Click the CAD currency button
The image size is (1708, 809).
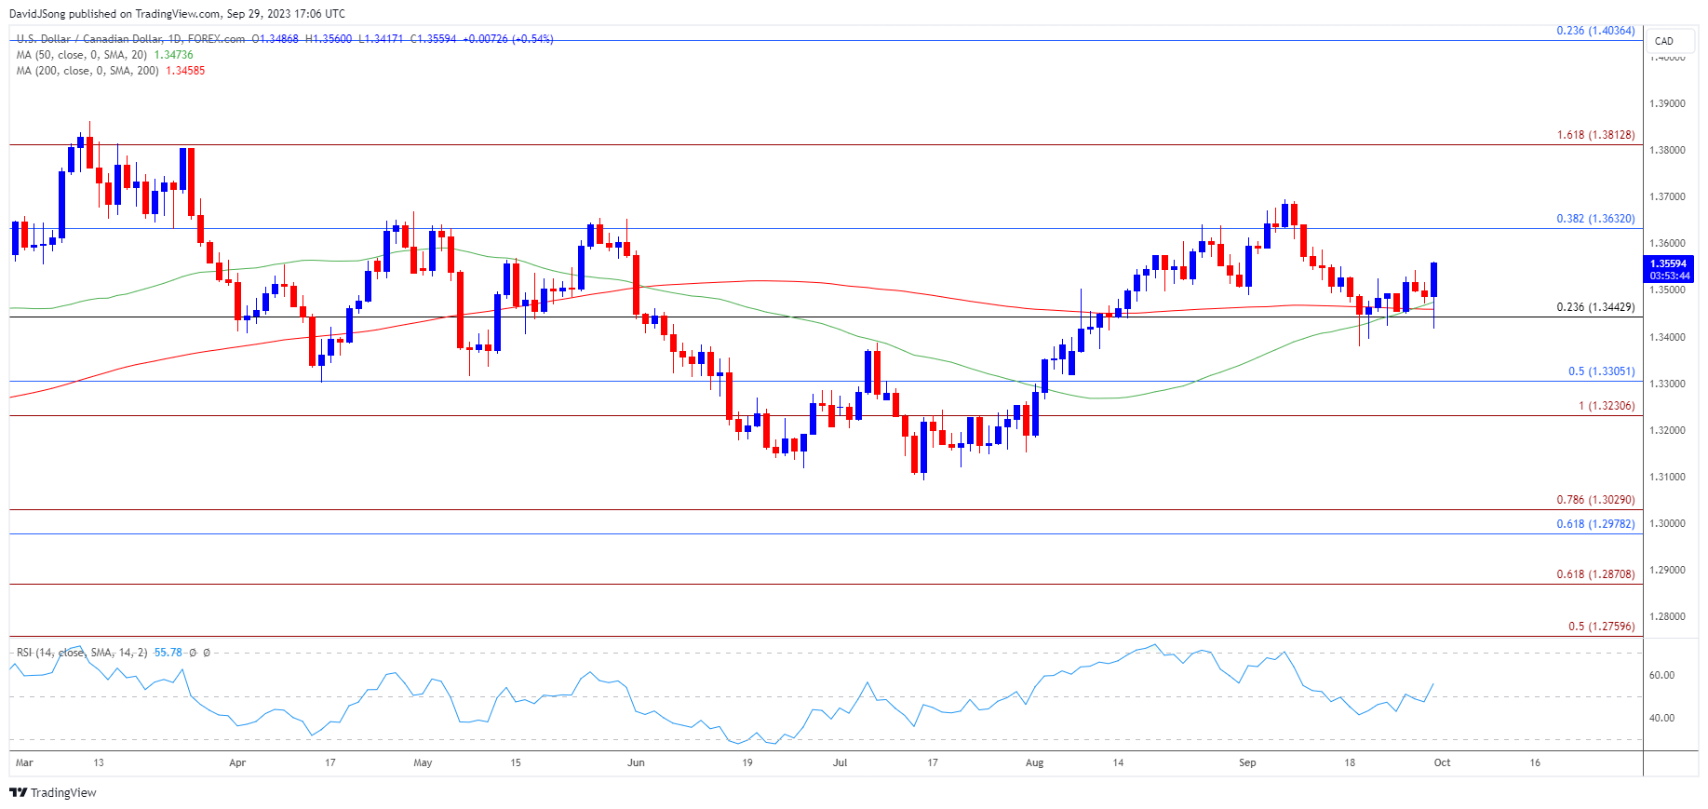1671,41
